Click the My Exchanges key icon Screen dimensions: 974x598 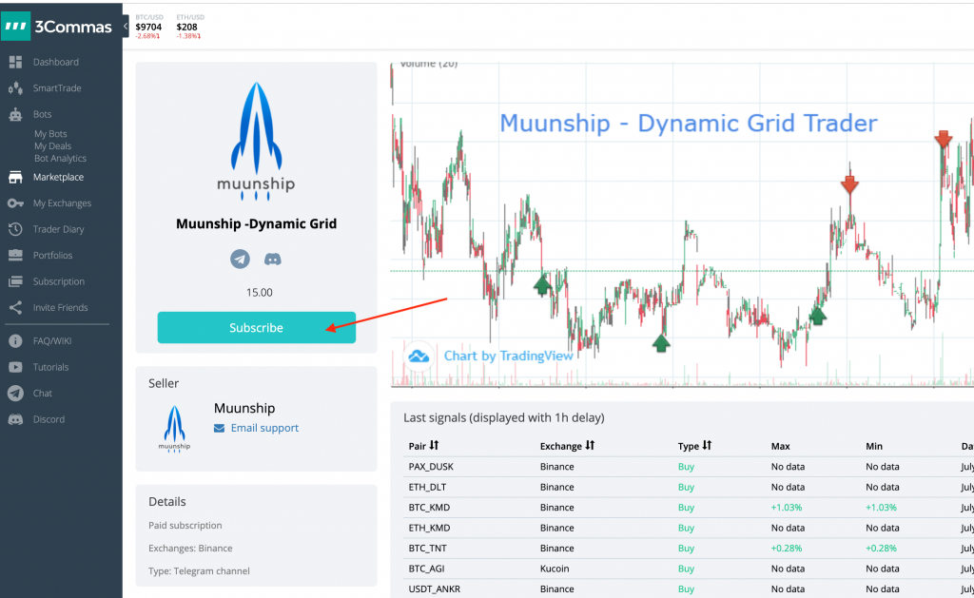pos(15,203)
